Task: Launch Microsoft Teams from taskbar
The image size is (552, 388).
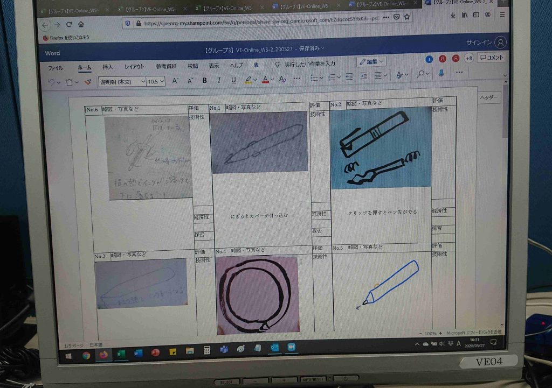Action: pyautogui.click(x=224, y=350)
